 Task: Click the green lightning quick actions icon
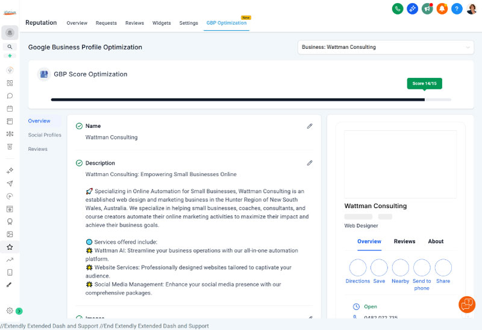(10, 56)
